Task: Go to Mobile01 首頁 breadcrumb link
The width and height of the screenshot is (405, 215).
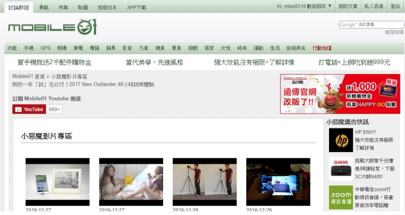Action: [x=29, y=76]
